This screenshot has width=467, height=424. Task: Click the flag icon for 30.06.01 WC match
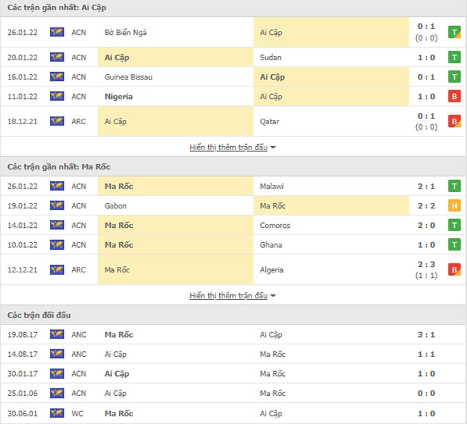tap(57, 413)
